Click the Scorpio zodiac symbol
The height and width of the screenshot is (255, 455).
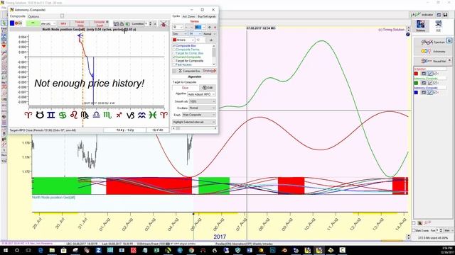coord(107,115)
